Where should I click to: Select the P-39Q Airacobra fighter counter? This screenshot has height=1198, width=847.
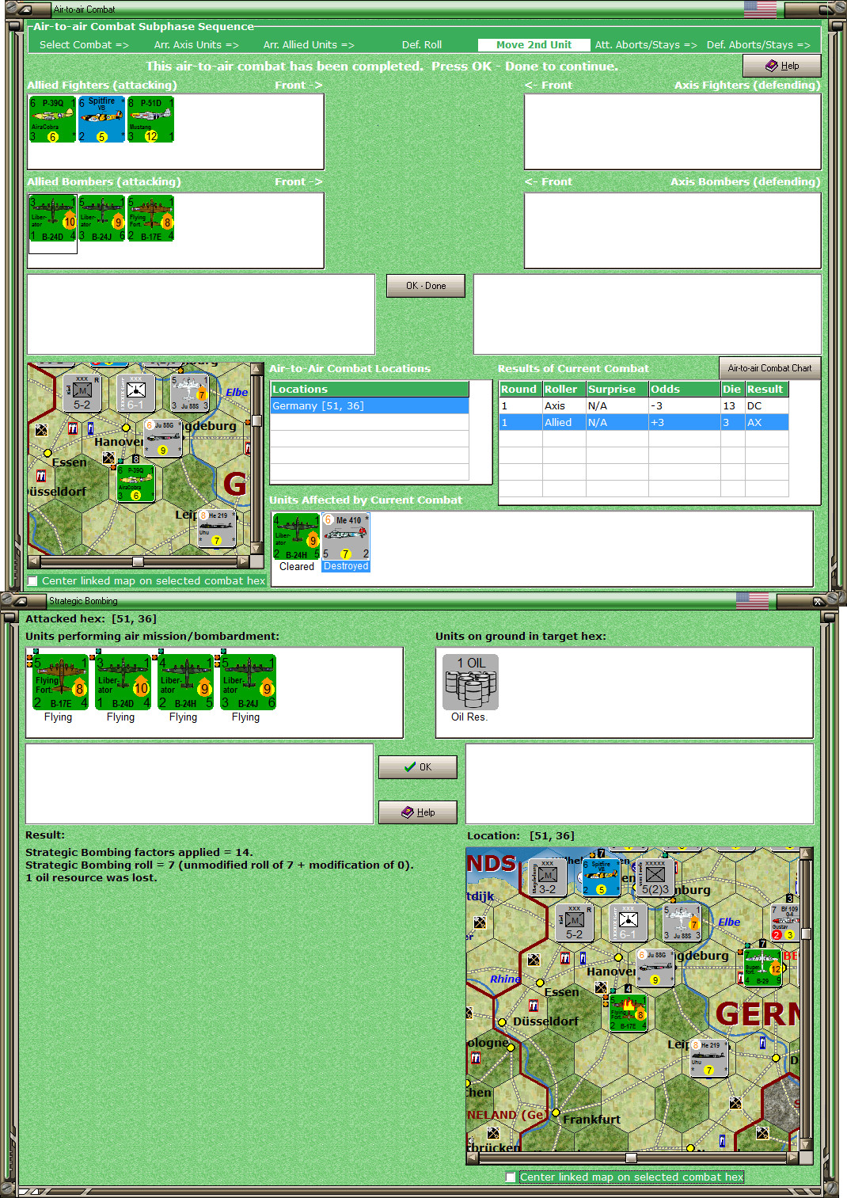(52, 120)
